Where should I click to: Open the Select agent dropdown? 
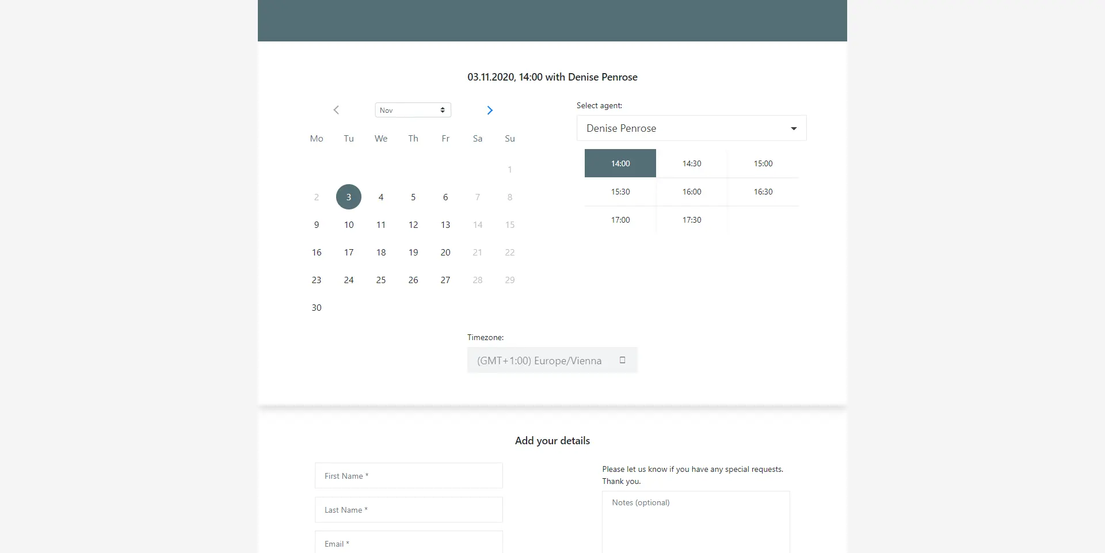tap(691, 128)
